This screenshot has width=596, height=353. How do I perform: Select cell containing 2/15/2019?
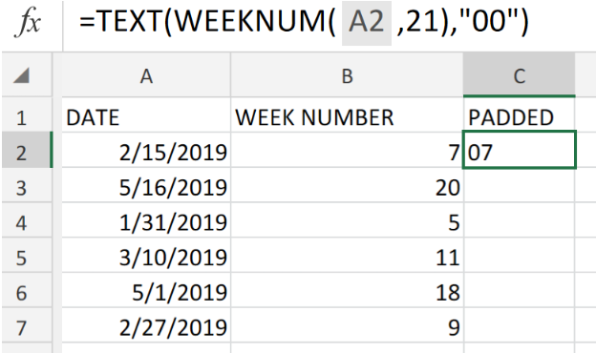pyautogui.click(x=146, y=150)
